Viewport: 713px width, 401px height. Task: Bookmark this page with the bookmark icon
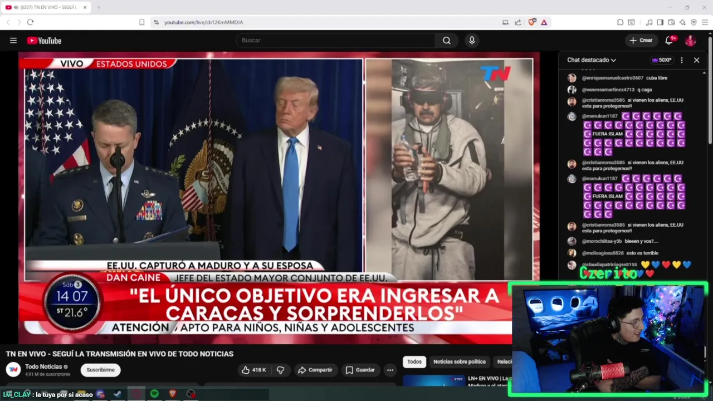click(142, 22)
